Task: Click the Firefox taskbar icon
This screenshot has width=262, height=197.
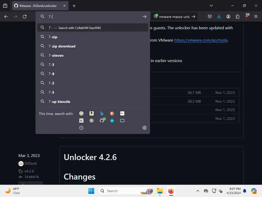Action: tap(171, 191)
